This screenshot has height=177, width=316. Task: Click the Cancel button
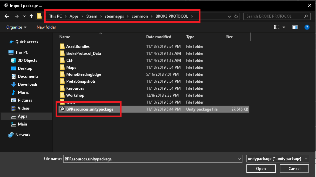point(294,169)
